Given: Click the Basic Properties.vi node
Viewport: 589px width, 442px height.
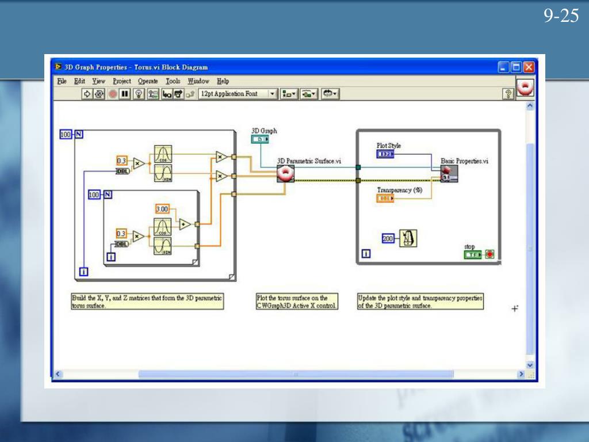Looking at the screenshot, I should (x=449, y=174).
